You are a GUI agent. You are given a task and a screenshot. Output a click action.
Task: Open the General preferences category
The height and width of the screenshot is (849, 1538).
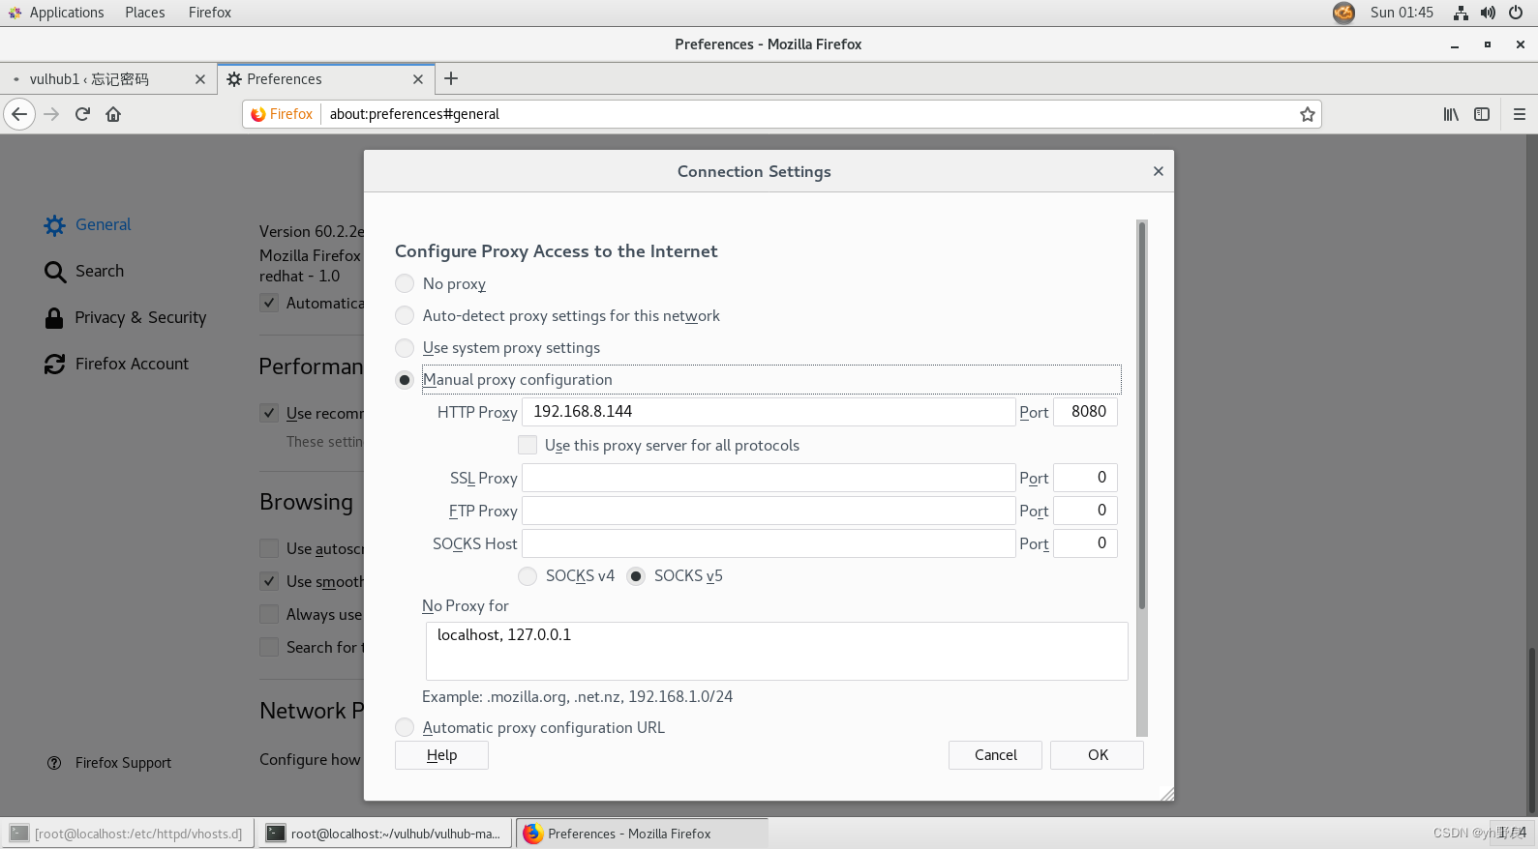click(88, 224)
